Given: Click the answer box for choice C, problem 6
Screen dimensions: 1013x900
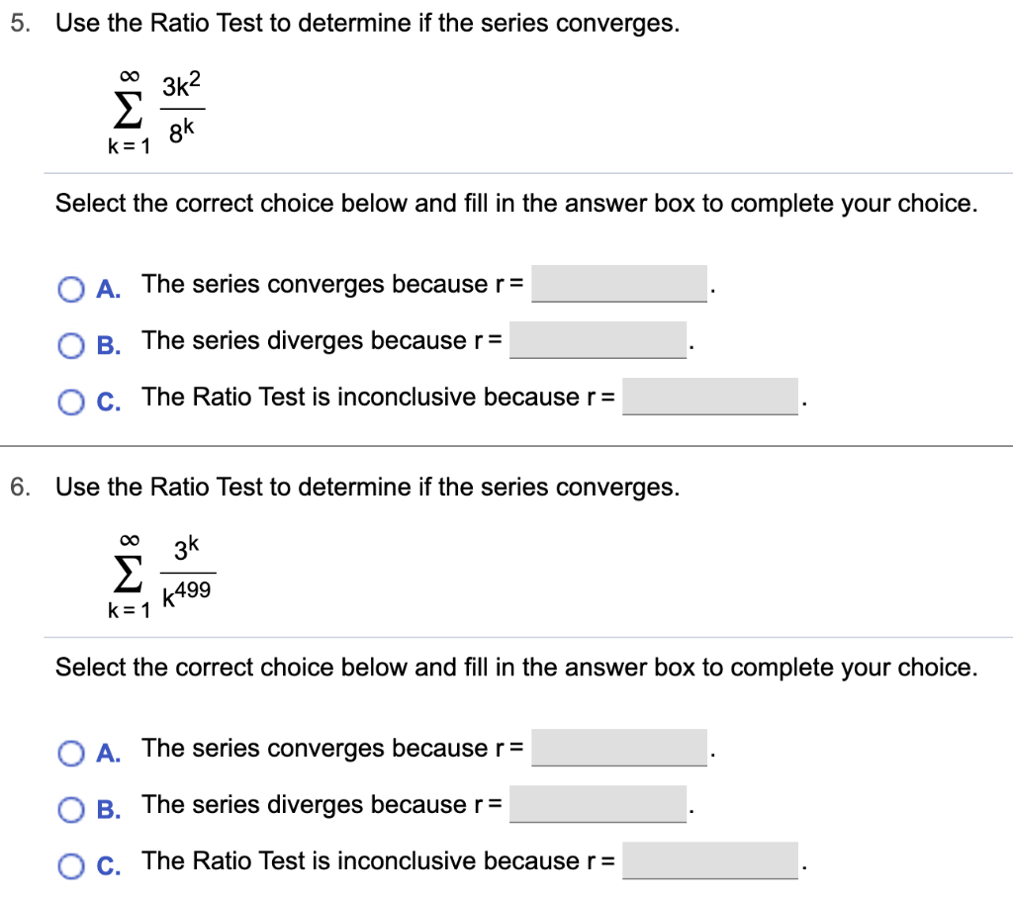Looking at the screenshot, I should pyautogui.click(x=709, y=861).
